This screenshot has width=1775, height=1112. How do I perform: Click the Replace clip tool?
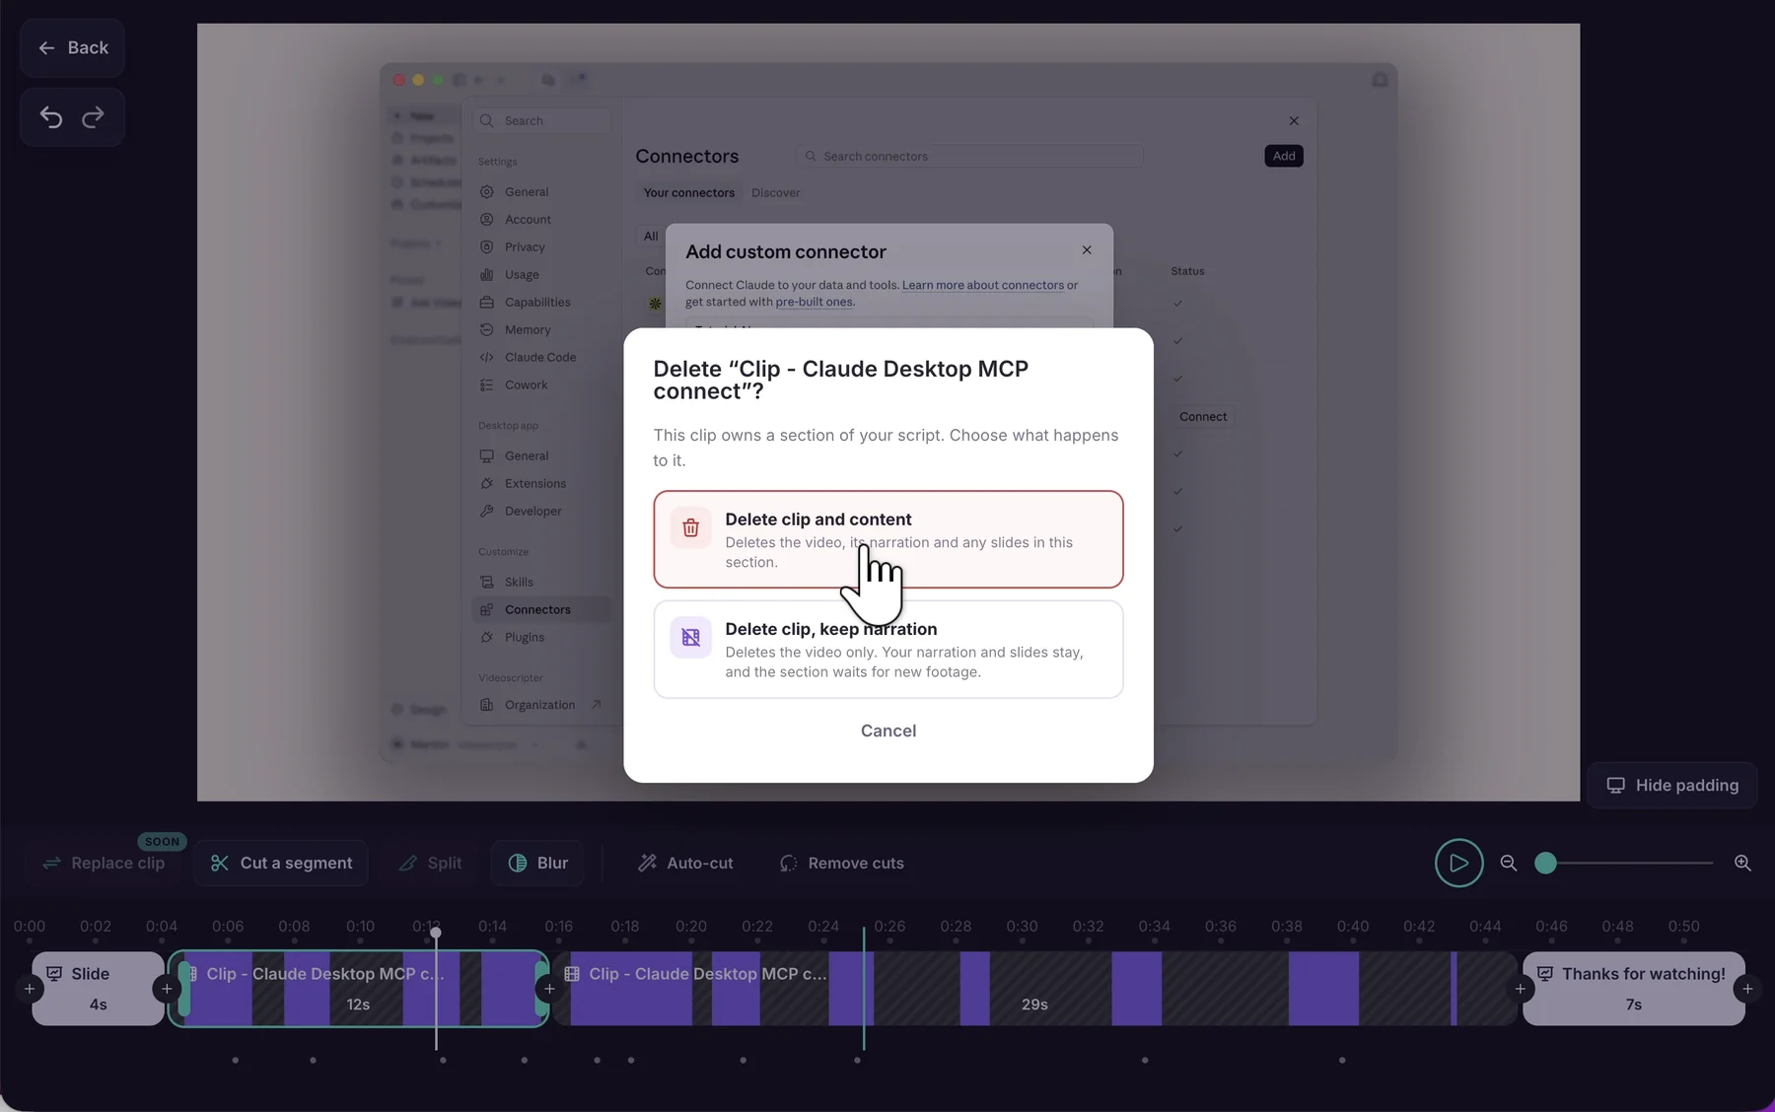coord(104,863)
